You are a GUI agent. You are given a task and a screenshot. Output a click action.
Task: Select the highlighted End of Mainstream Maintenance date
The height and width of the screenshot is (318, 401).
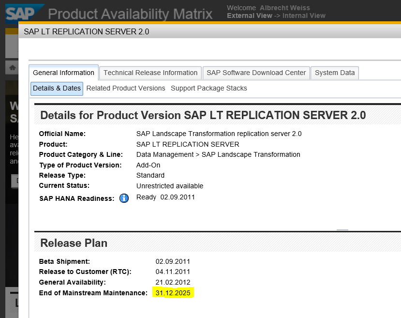(173, 293)
